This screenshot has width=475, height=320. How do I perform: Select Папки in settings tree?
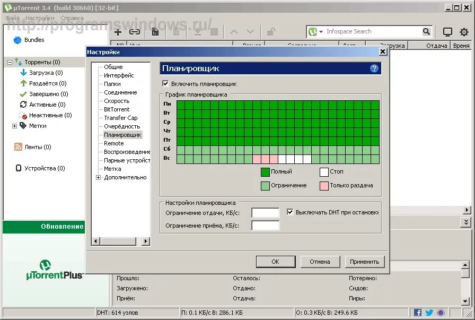click(112, 84)
